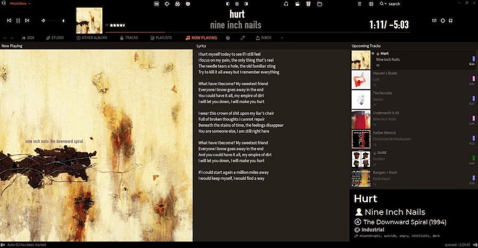Toggle the love heart next to the rating
The width and height of the screenshot is (478, 248).
tap(107, 25)
